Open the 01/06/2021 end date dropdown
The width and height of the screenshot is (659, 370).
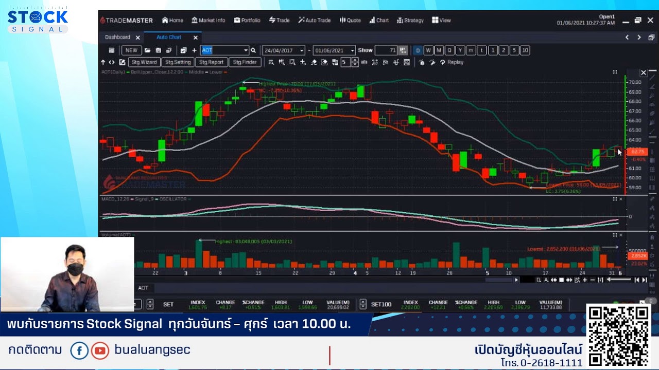pos(352,50)
